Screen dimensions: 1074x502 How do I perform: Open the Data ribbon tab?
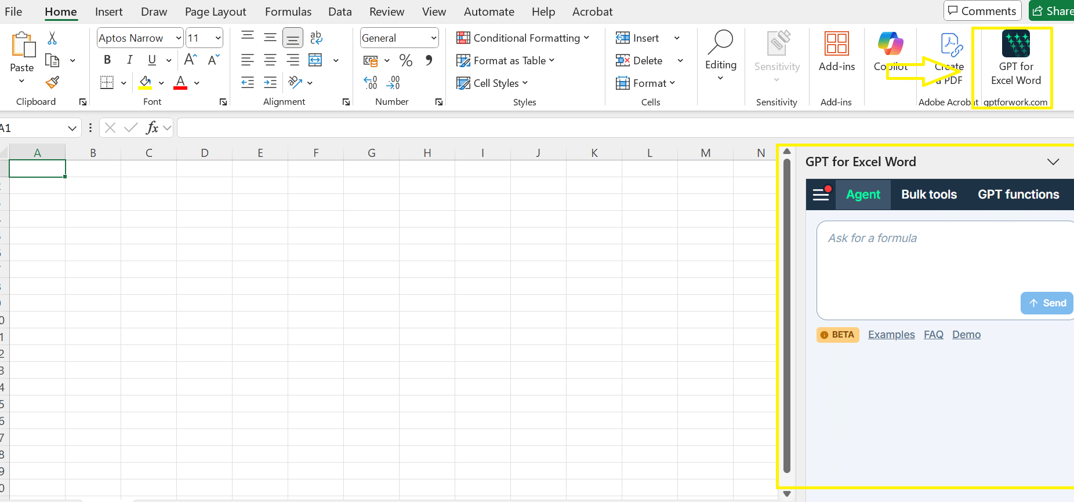coord(340,12)
